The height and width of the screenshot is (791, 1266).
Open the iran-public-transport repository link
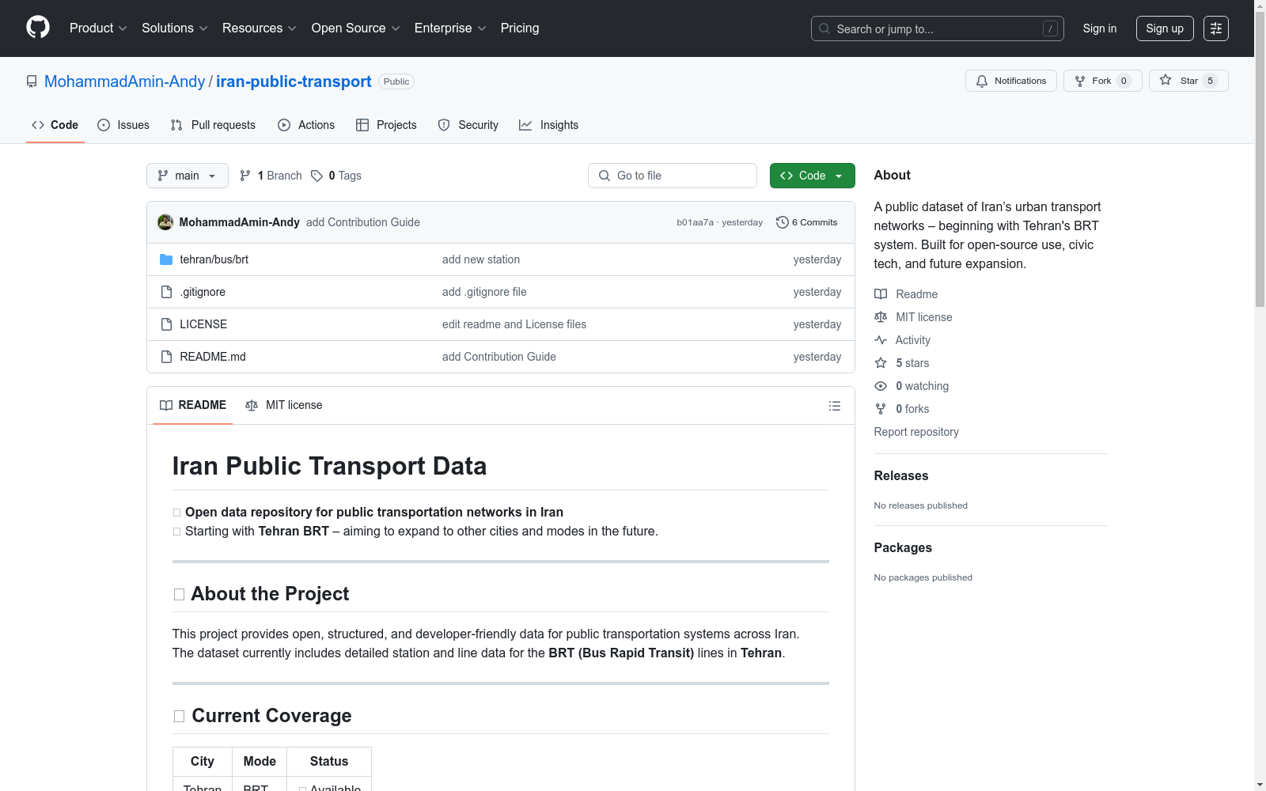point(294,81)
